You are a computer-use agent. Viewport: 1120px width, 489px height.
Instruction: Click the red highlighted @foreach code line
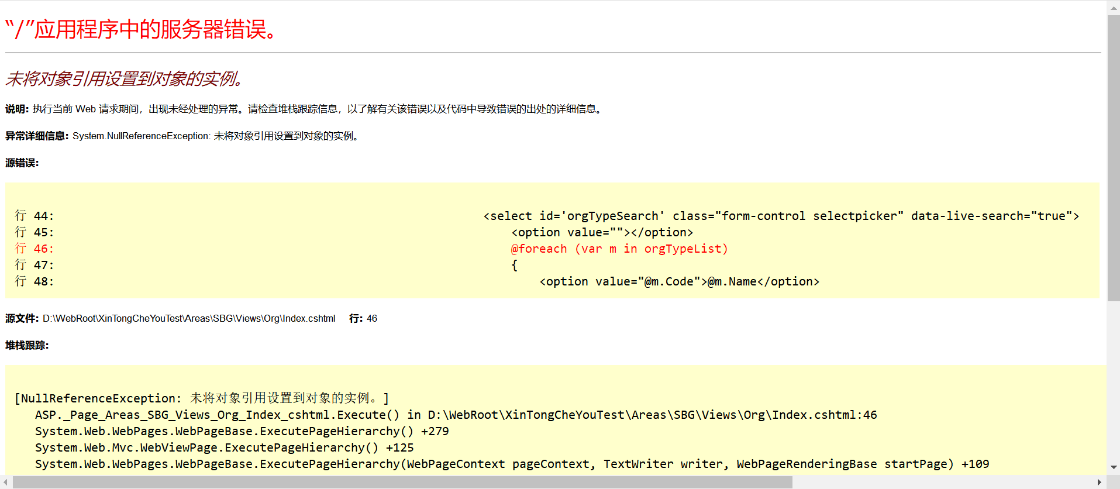[x=619, y=249]
